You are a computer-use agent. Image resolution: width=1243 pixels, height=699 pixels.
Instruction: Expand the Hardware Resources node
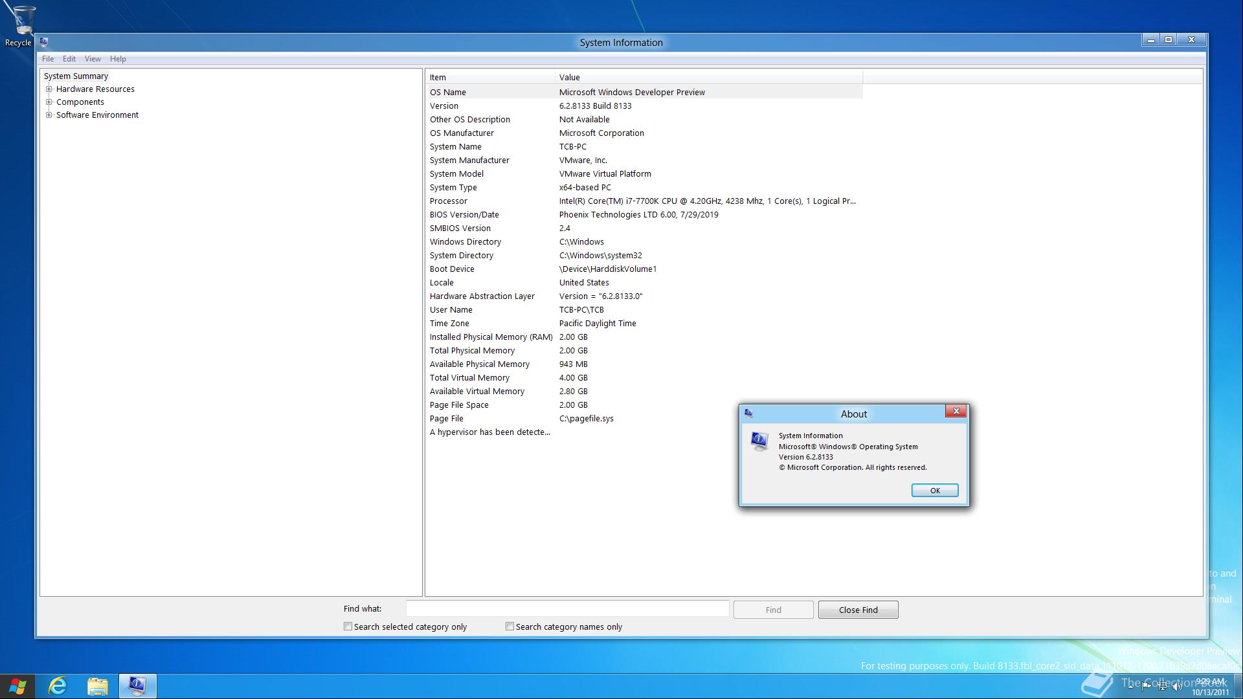pyautogui.click(x=49, y=89)
